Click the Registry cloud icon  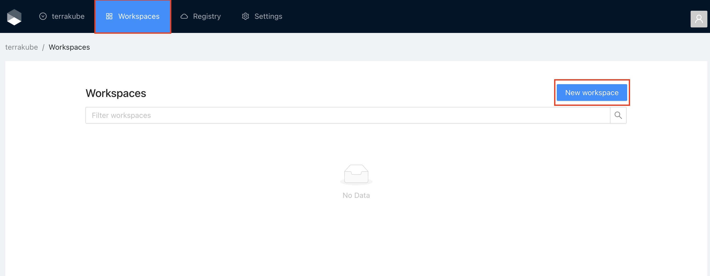tap(184, 16)
